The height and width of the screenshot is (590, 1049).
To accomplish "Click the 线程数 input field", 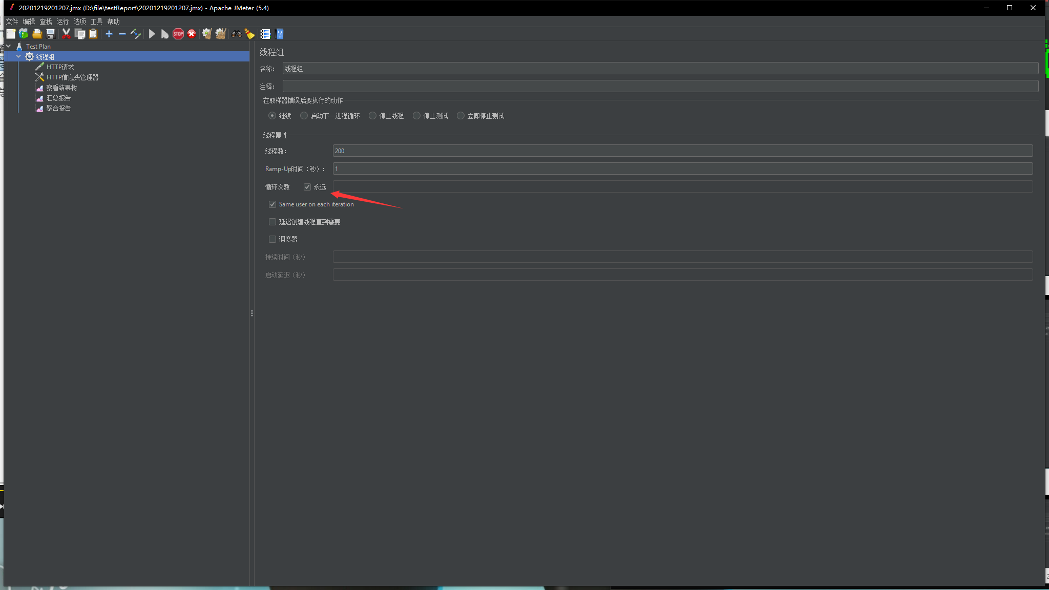I will tap(682, 151).
